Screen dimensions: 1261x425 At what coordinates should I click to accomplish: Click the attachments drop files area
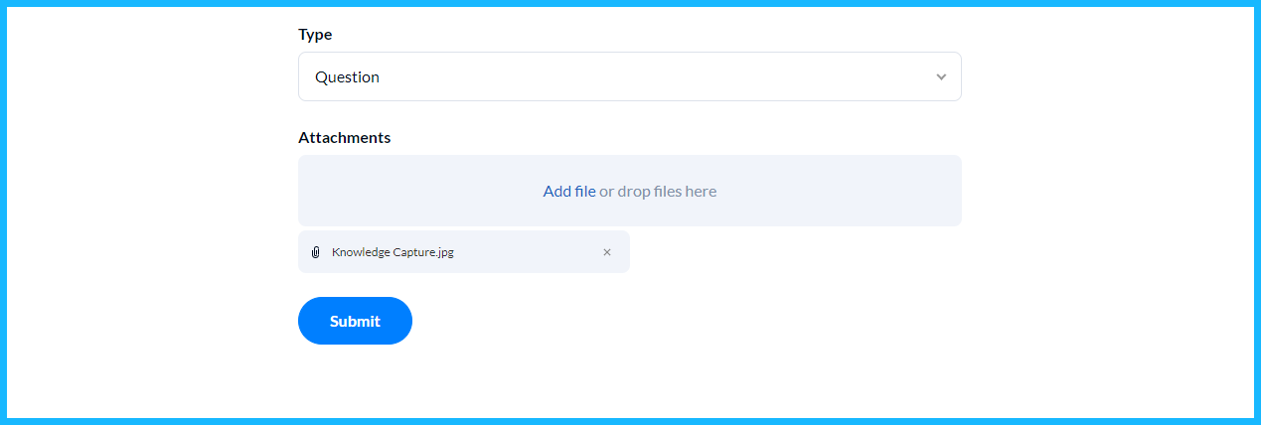click(629, 191)
